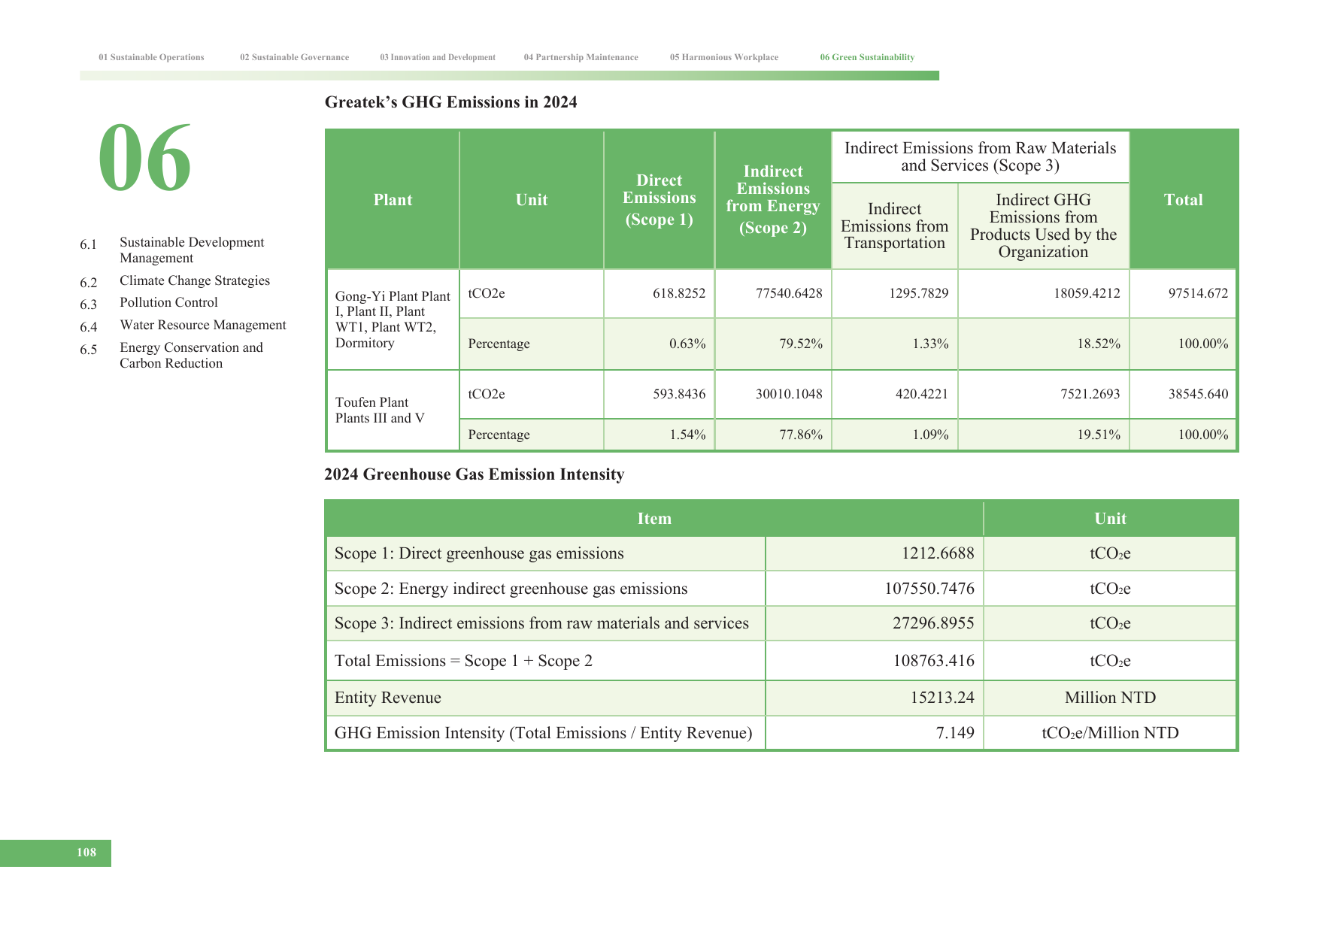
Task: Click the large 06 chapter number
Action: pyautogui.click(x=145, y=159)
